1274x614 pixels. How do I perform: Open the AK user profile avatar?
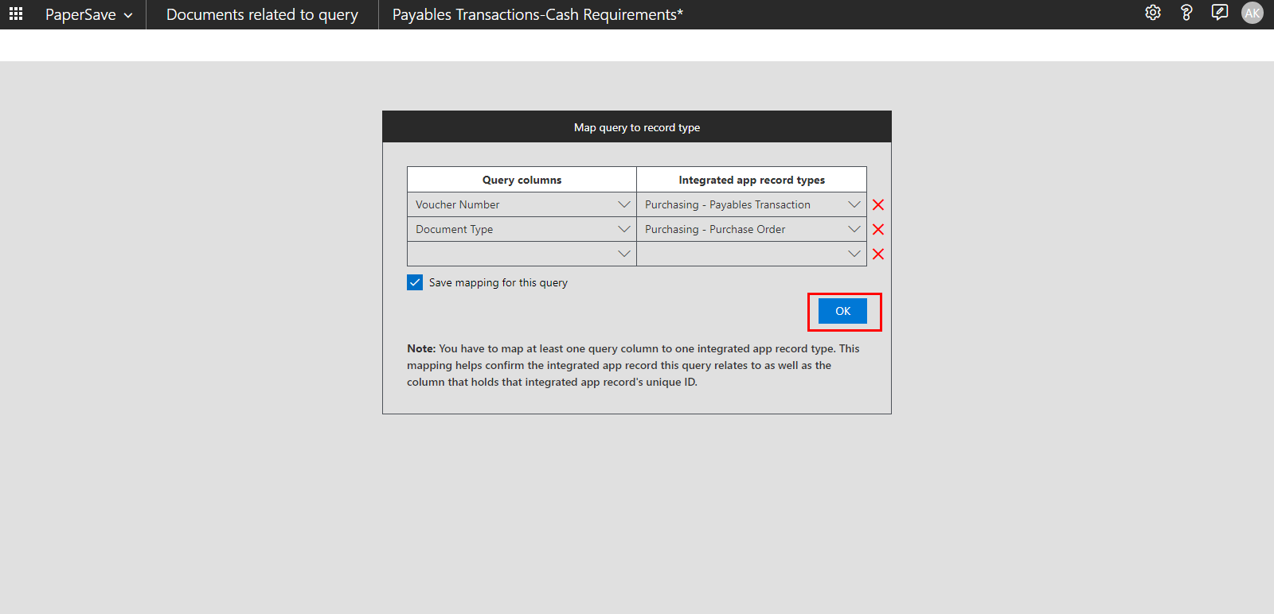click(x=1252, y=13)
